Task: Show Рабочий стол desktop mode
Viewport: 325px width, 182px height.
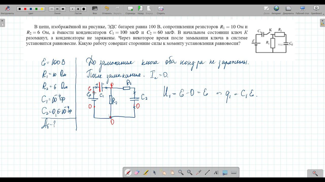Action: click(x=302, y=10)
